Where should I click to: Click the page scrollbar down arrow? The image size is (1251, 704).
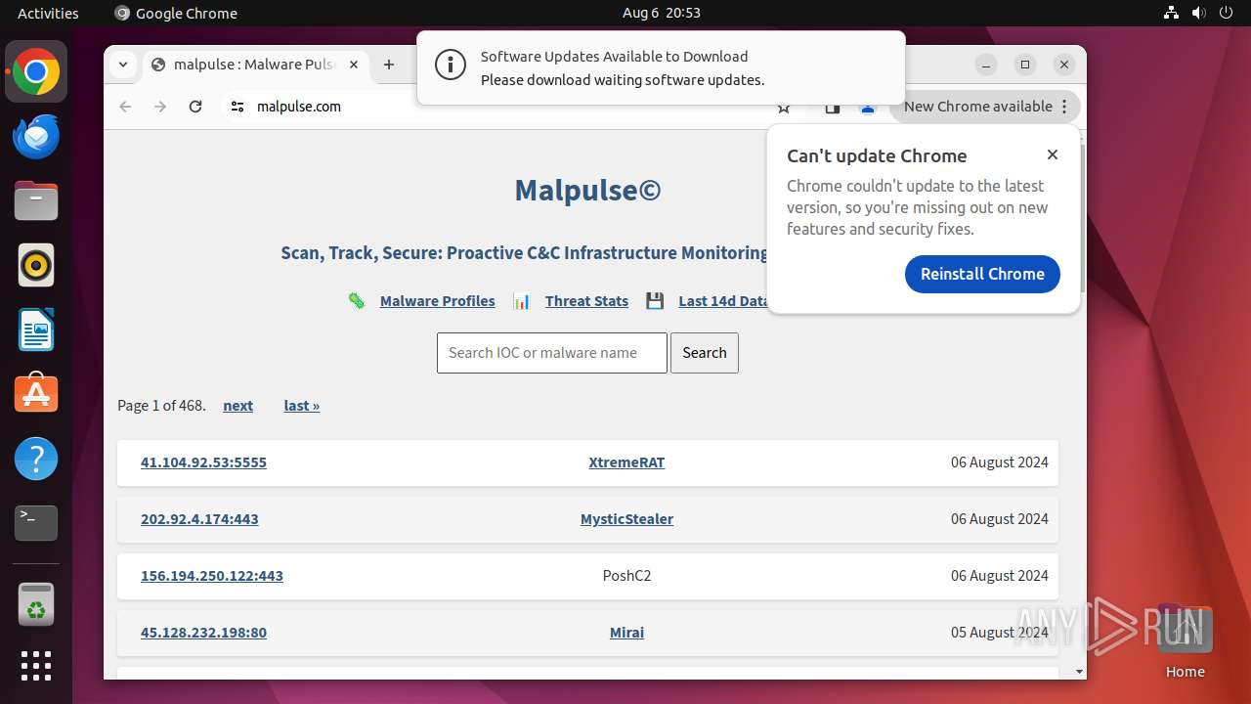point(1079,672)
